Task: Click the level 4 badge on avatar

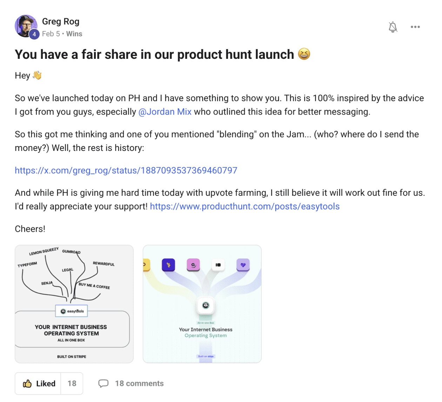Action: (34, 34)
